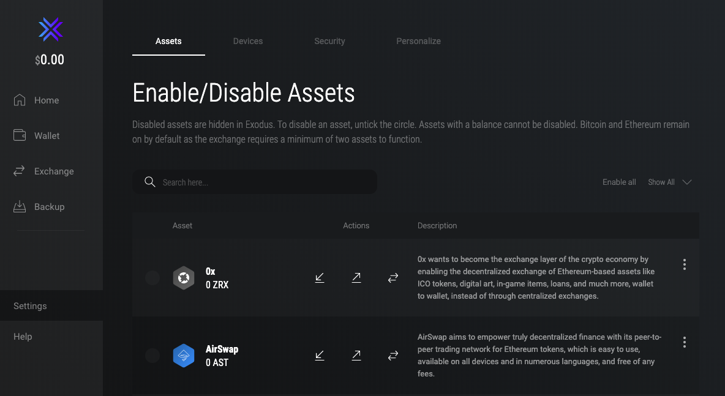Click the Exodus logo icon
725x396 pixels.
coord(50,29)
